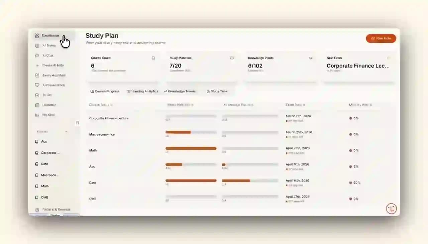Click the New Note button

[x=381, y=38]
